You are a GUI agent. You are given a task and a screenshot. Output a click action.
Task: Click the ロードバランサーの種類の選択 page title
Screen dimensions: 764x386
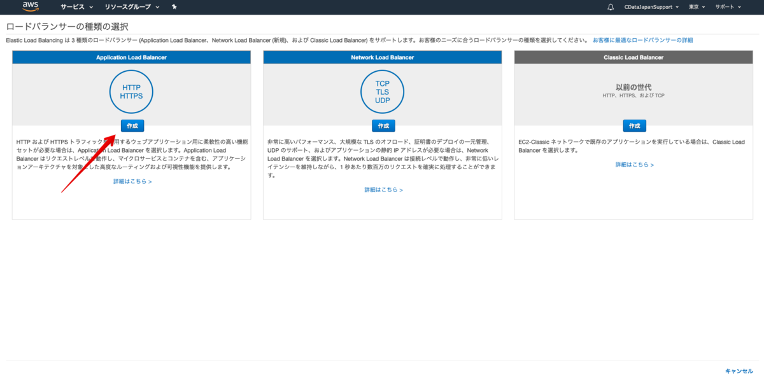pos(67,27)
